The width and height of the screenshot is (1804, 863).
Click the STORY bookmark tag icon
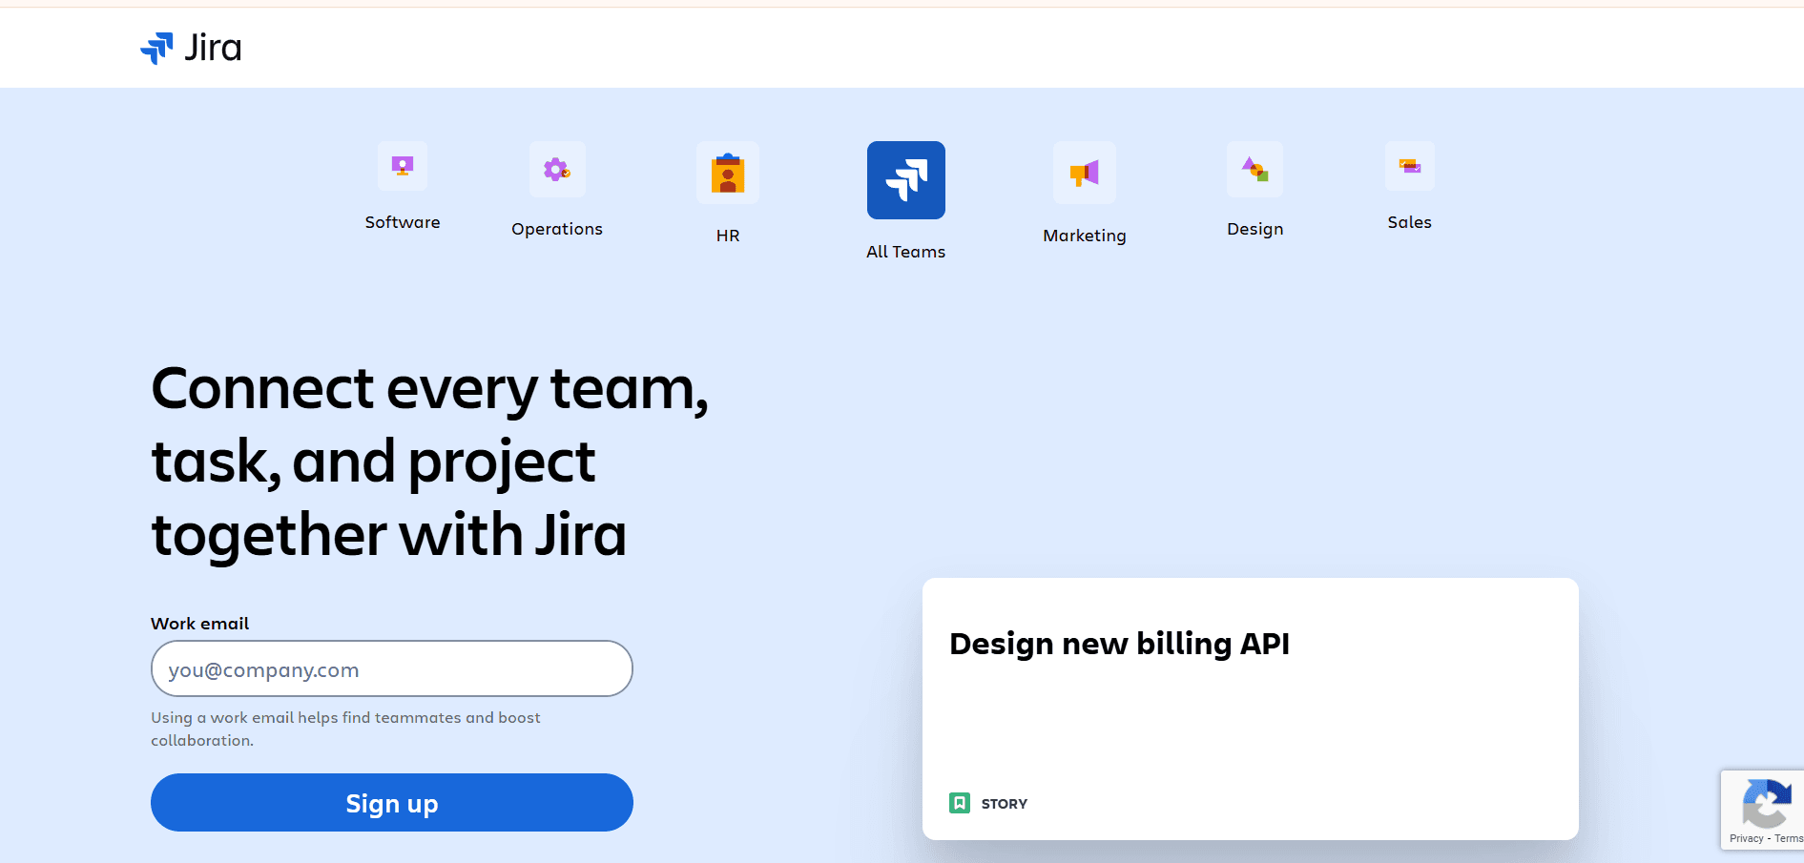961,803
